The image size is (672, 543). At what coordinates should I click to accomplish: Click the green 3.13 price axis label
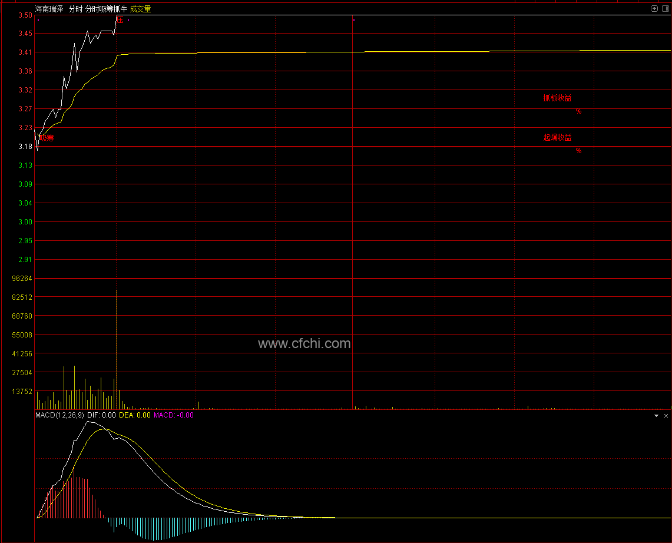tap(25, 165)
